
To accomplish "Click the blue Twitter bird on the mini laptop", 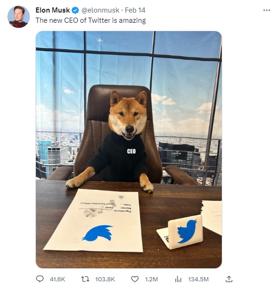I will pyautogui.click(x=187, y=231).
